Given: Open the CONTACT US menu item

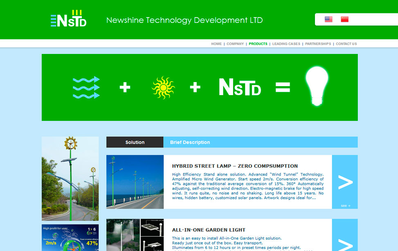Looking at the screenshot, I should 346,44.
